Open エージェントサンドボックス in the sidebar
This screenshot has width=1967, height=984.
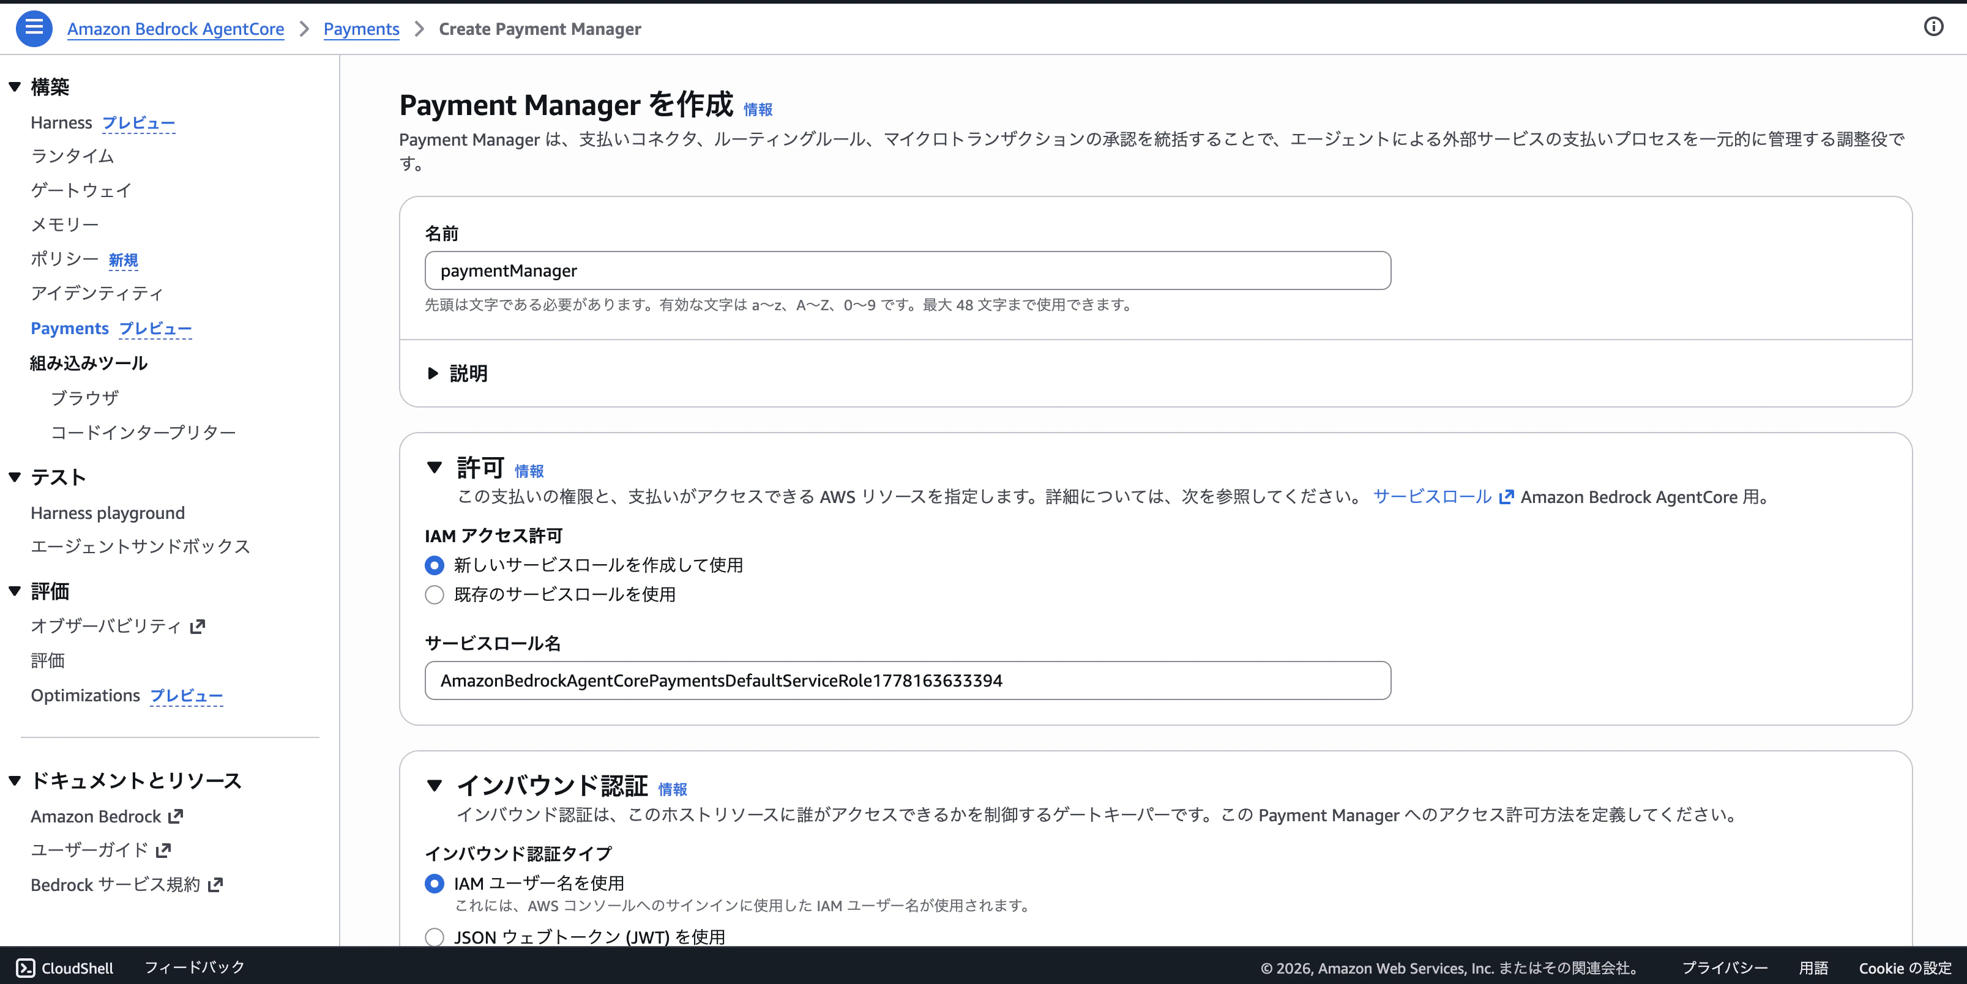pos(141,546)
